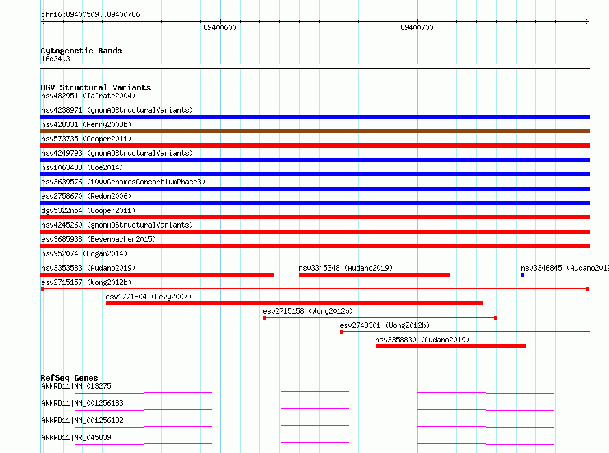Open variant nsv573735 (Cooper2011)
Viewport: 609px width, 453px height.
86,139
